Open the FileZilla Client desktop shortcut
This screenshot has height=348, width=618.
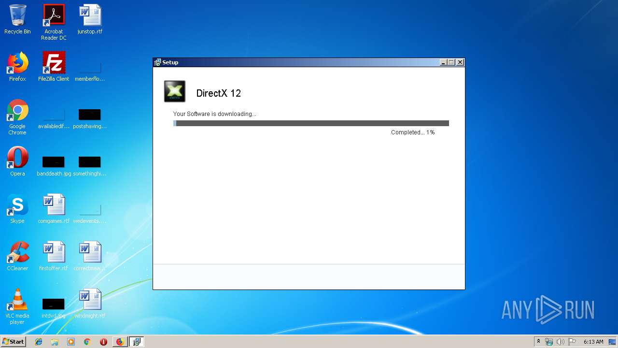pyautogui.click(x=54, y=67)
